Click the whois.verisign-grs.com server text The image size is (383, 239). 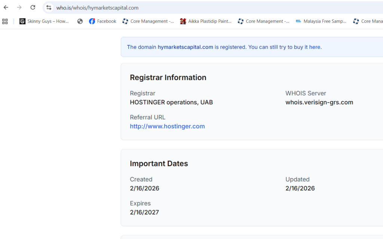coord(319,102)
